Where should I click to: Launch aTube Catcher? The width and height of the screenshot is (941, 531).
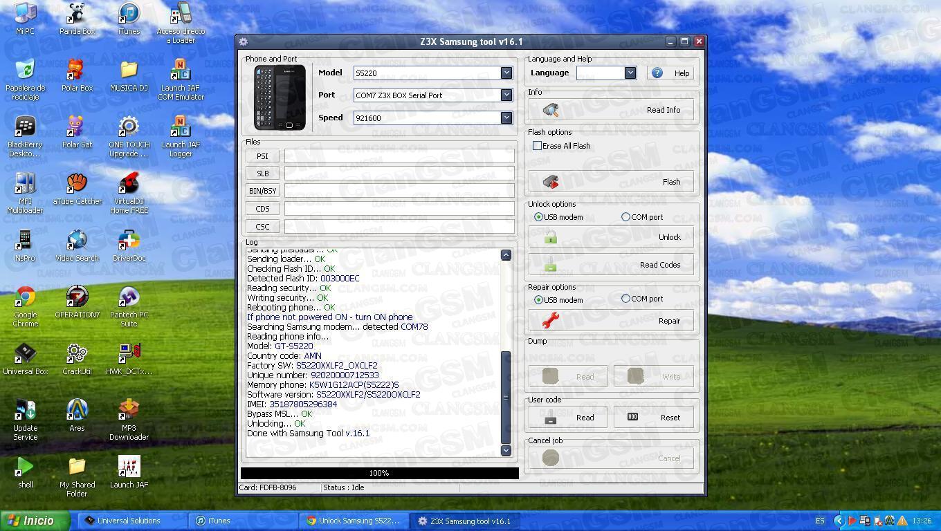(x=77, y=189)
